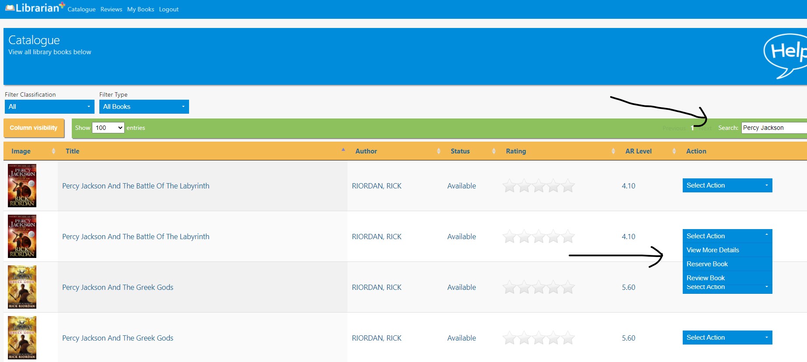Log out using the Logout link
The height and width of the screenshot is (362, 807).
(168, 9)
